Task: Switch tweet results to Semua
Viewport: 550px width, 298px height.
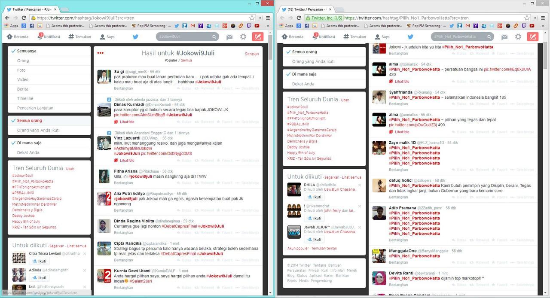Action: pos(186,61)
